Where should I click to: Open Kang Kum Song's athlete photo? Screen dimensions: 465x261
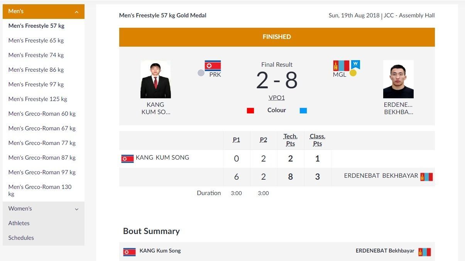[x=156, y=79]
